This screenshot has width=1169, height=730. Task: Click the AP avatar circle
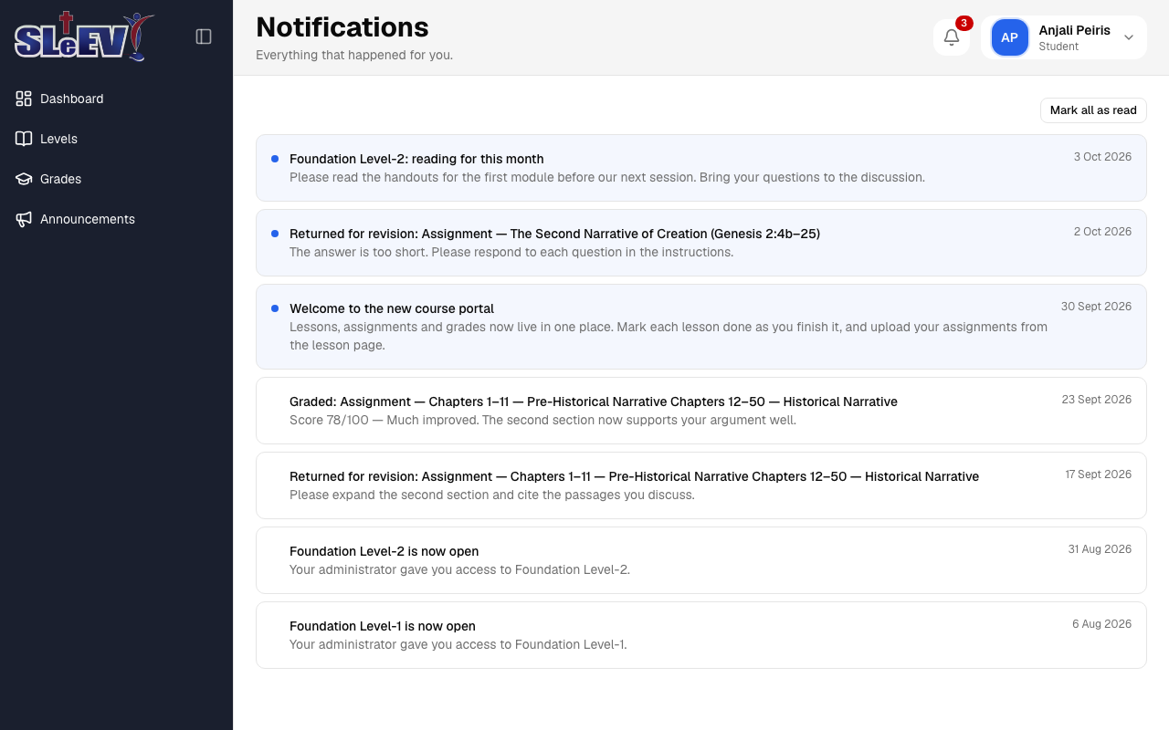coord(1009,37)
